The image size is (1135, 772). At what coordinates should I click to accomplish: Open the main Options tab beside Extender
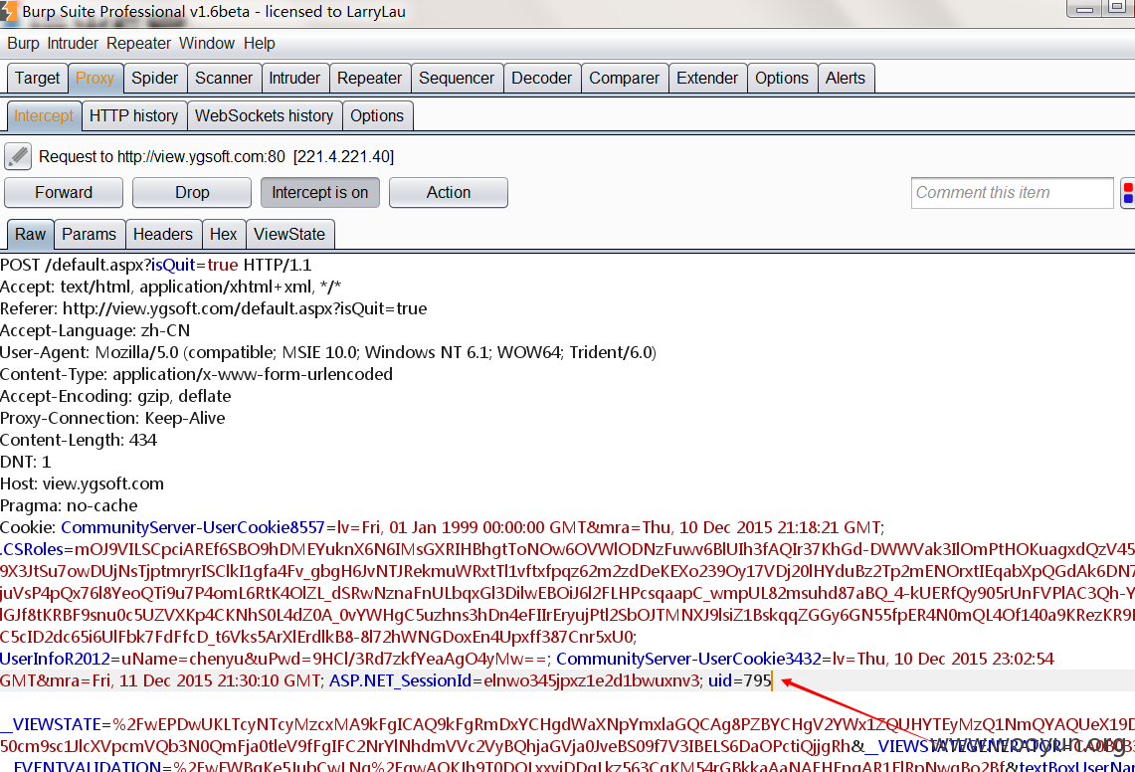782,79
